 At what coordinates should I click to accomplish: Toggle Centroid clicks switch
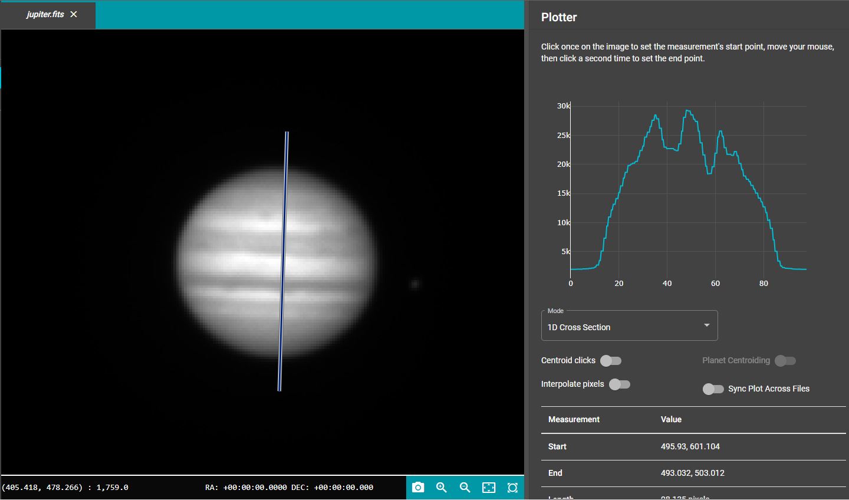coord(611,361)
